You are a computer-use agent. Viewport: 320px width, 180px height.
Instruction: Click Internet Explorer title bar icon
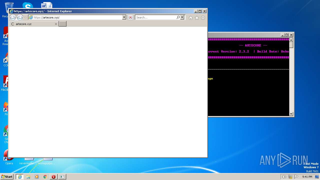[11, 11]
